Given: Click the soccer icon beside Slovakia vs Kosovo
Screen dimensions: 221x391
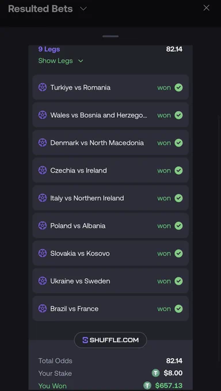Looking at the screenshot, I should (43, 254).
